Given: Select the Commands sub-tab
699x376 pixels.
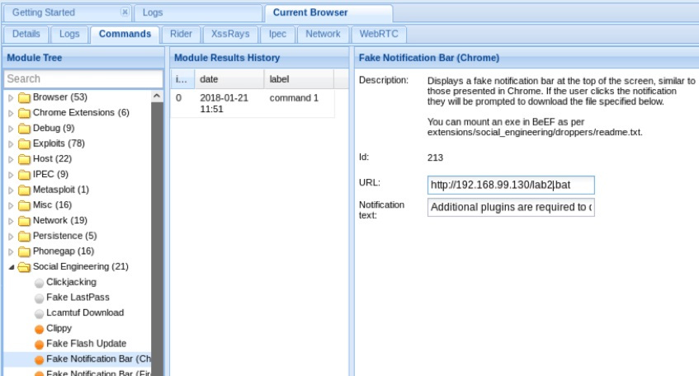Looking at the screenshot, I should [125, 34].
